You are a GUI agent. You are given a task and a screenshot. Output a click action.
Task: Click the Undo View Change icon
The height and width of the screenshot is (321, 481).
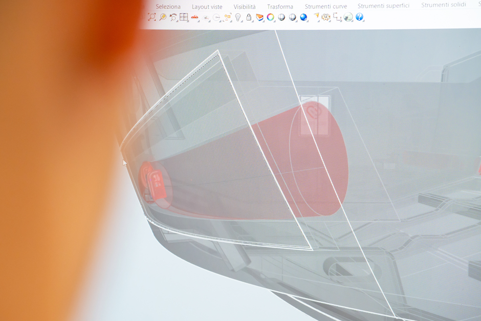[x=173, y=17]
